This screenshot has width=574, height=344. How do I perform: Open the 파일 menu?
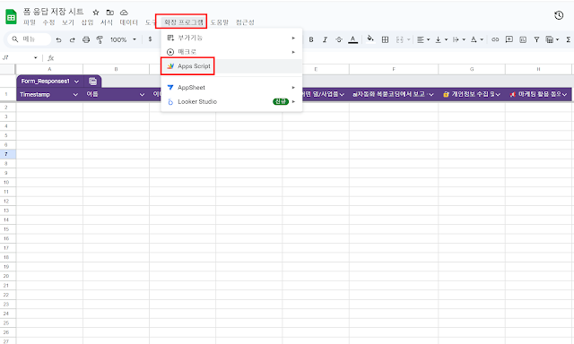[30, 22]
